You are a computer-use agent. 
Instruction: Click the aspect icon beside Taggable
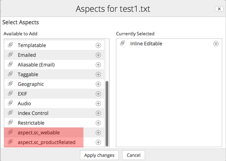point(10,74)
